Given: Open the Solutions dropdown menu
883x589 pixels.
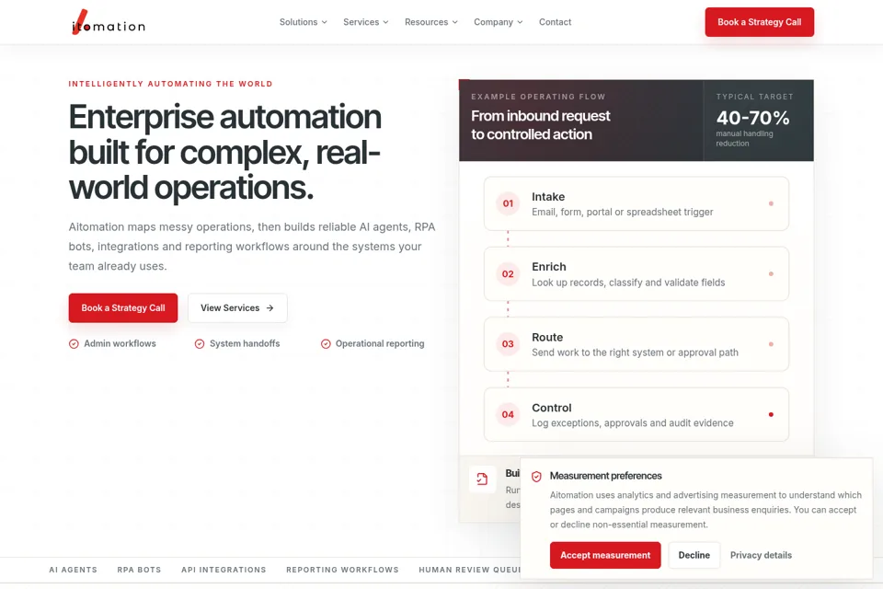Looking at the screenshot, I should (x=303, y=22).
